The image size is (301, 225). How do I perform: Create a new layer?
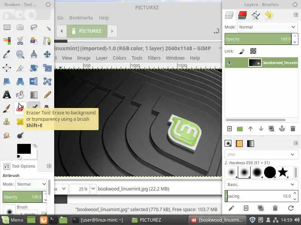230,129
